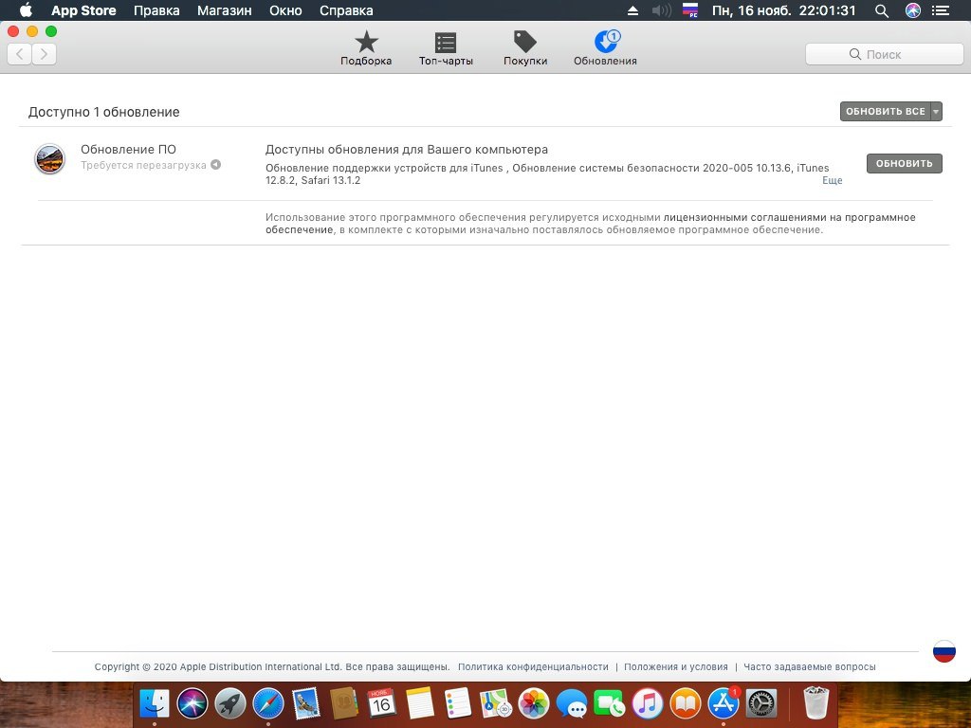Click the search field Поиск
Image resolution: width=971 pixels, height=728 pixels.
[884, 54]
